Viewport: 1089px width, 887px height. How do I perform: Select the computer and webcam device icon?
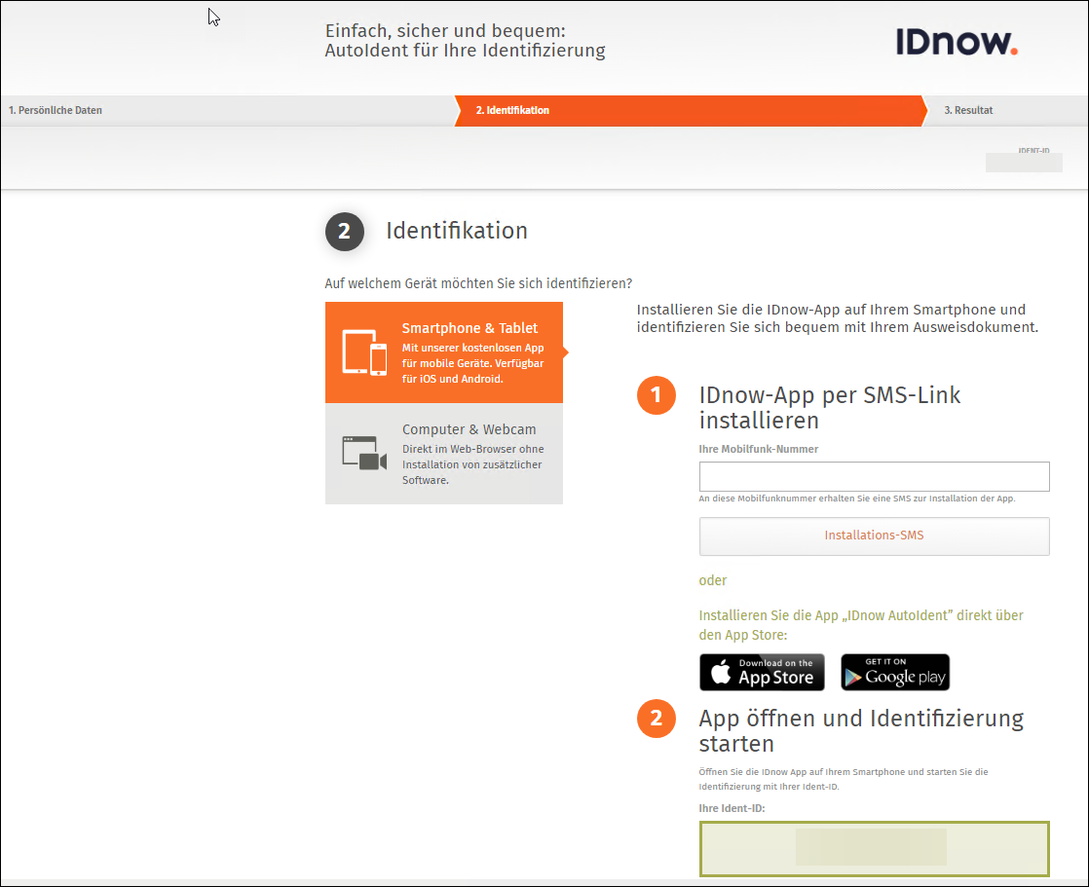(364, 453)
